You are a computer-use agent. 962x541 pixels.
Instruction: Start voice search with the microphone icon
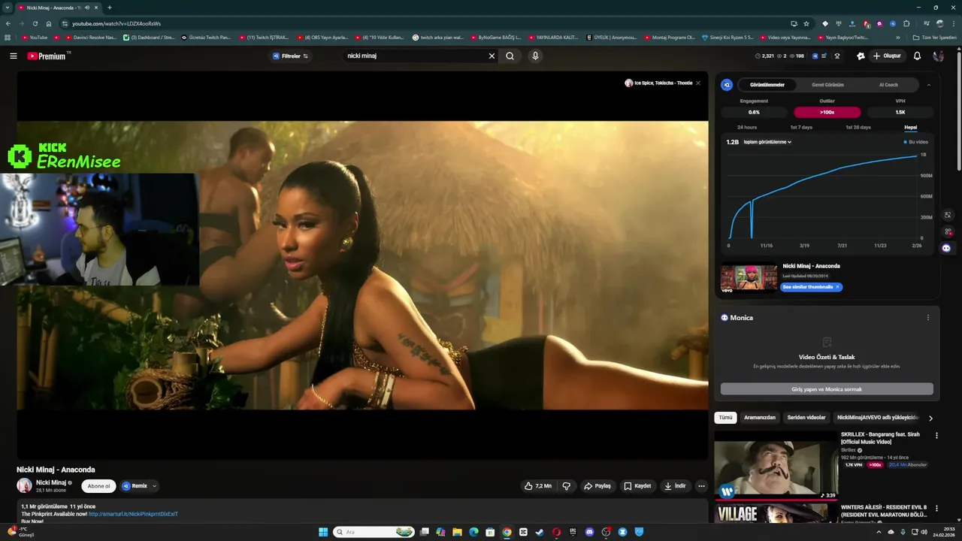pyautogui.click(x=535, y=56)
